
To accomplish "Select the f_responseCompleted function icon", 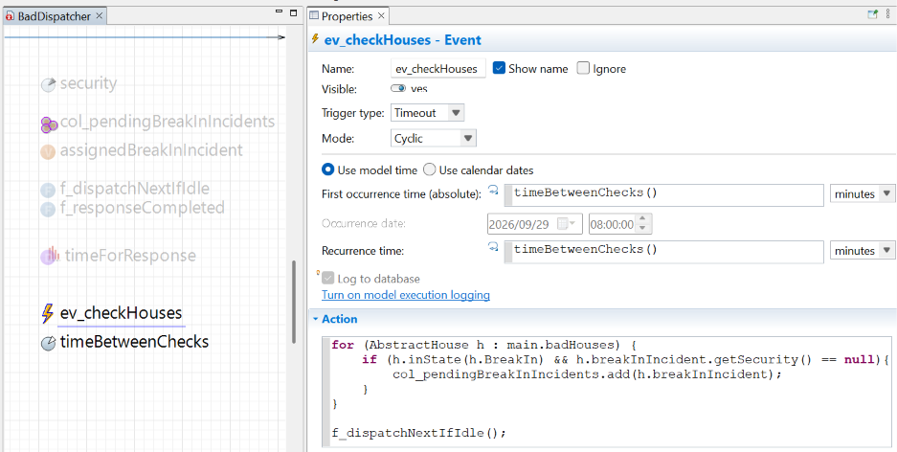I will pos(48,210).
